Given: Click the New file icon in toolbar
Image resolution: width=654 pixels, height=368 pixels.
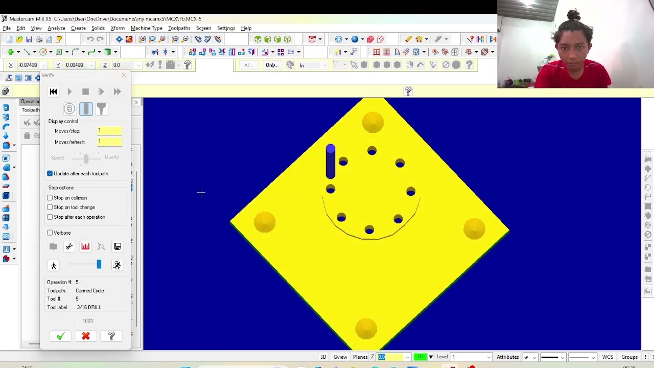Looking at the screenshot, I should coord(9,39).
